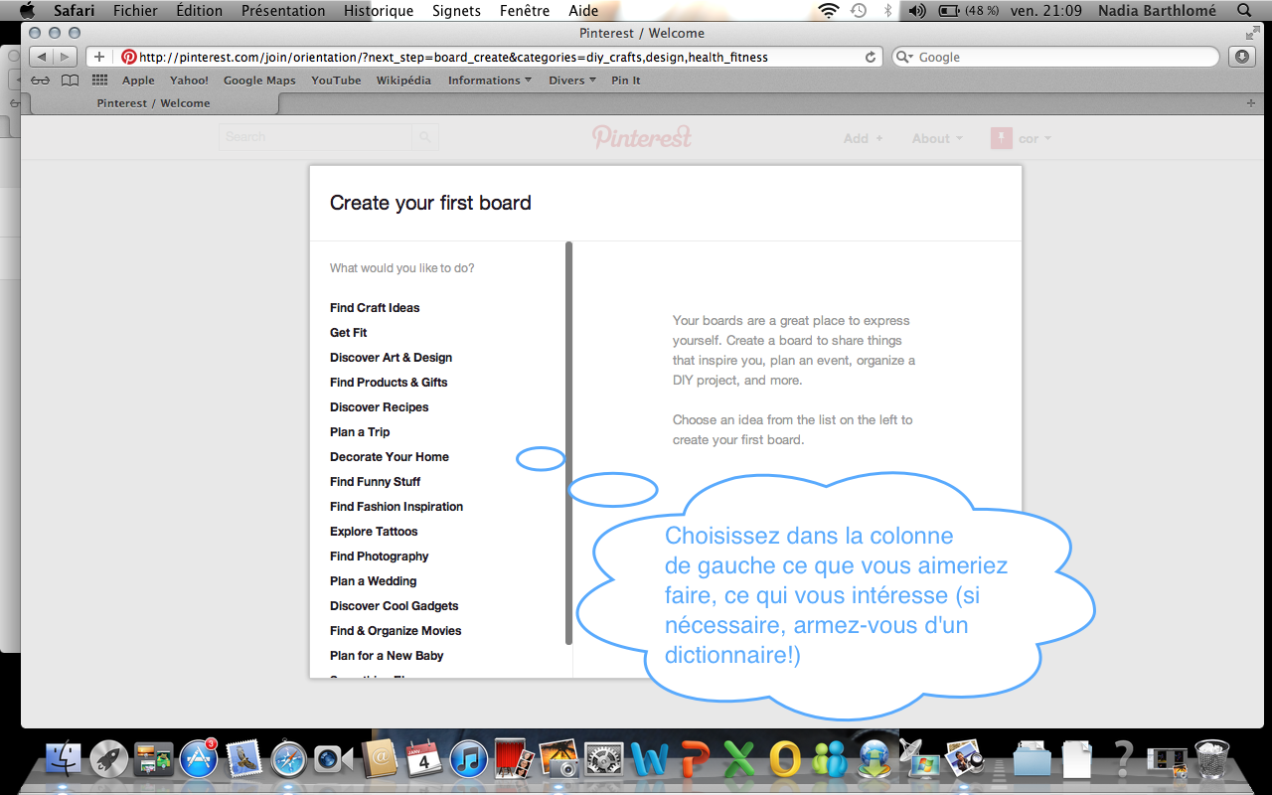Screen dimensions: 1272x795
Task: Open iPhoto in the Dock
Action: 558,759
